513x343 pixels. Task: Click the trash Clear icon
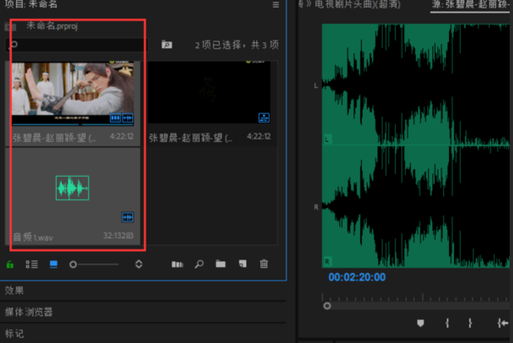pyautogui.click(x=264, y=264)
